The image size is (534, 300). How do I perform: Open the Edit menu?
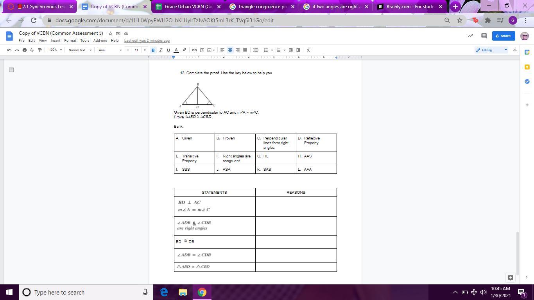(32, 41)
